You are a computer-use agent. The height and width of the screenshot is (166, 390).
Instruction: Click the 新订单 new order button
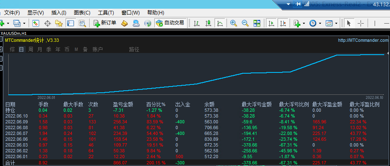tap(105, 23)
